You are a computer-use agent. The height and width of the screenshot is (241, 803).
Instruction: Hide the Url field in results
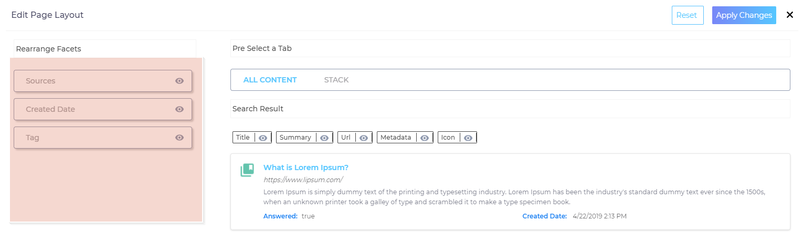coord(364,138)
